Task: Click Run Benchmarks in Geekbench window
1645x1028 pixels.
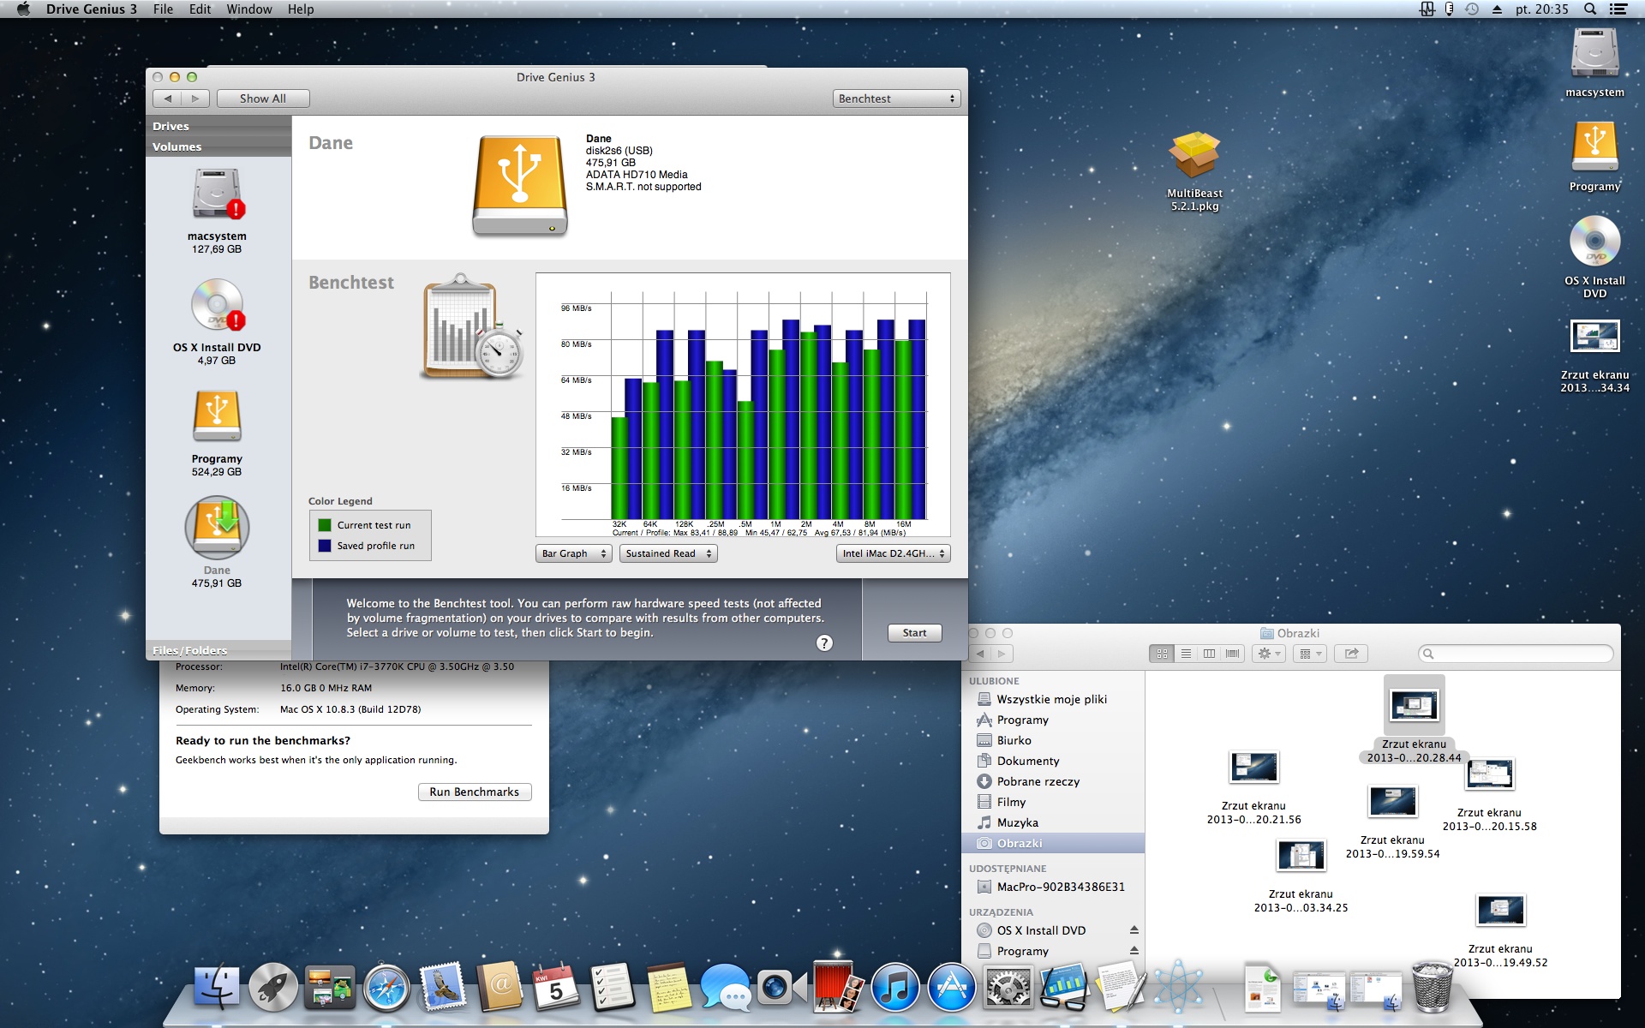Action: [x=475, y=792]
